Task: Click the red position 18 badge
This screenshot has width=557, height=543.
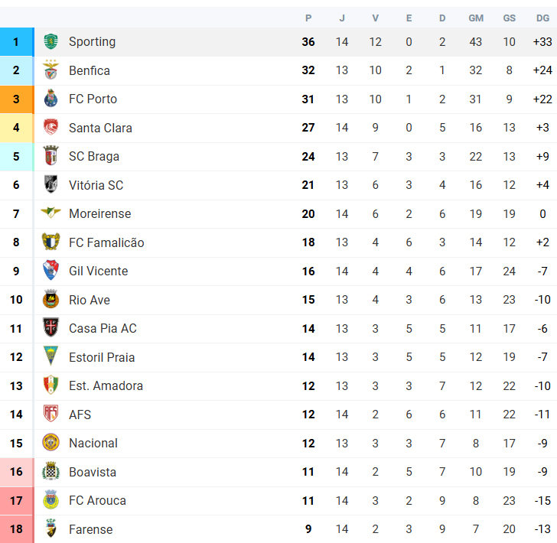Action: click(17, 529)
